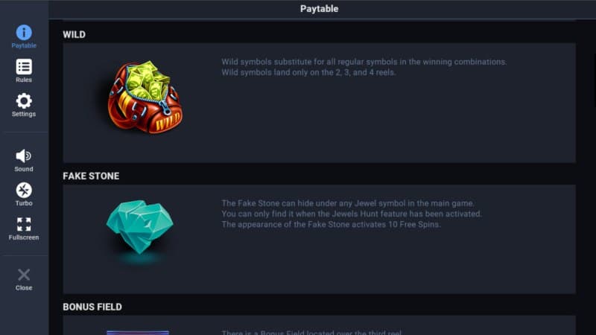
Task: Click the Paytable title at top
Action: coord(319,9)
